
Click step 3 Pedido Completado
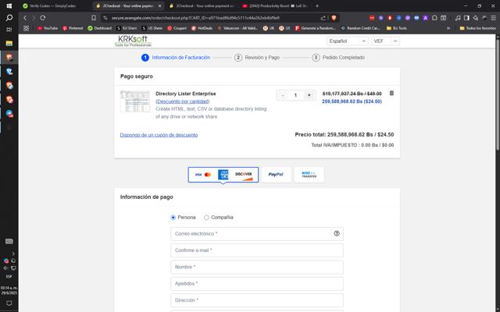click(338, 57)
